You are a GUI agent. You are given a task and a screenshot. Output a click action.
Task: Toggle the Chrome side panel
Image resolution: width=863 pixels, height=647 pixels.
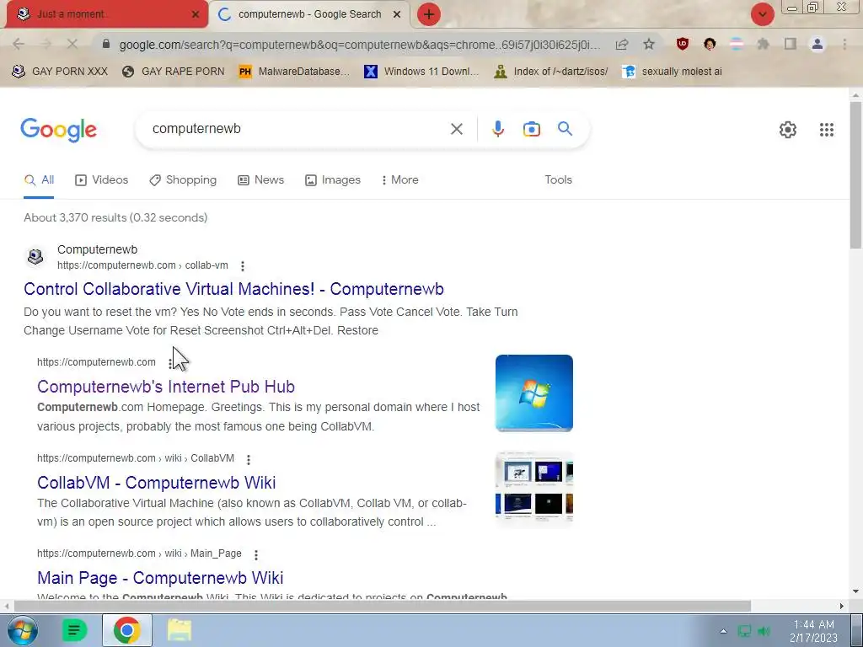click(791, 44)
